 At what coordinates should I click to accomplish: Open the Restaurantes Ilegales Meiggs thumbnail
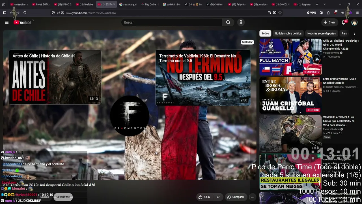pos(290,172)
